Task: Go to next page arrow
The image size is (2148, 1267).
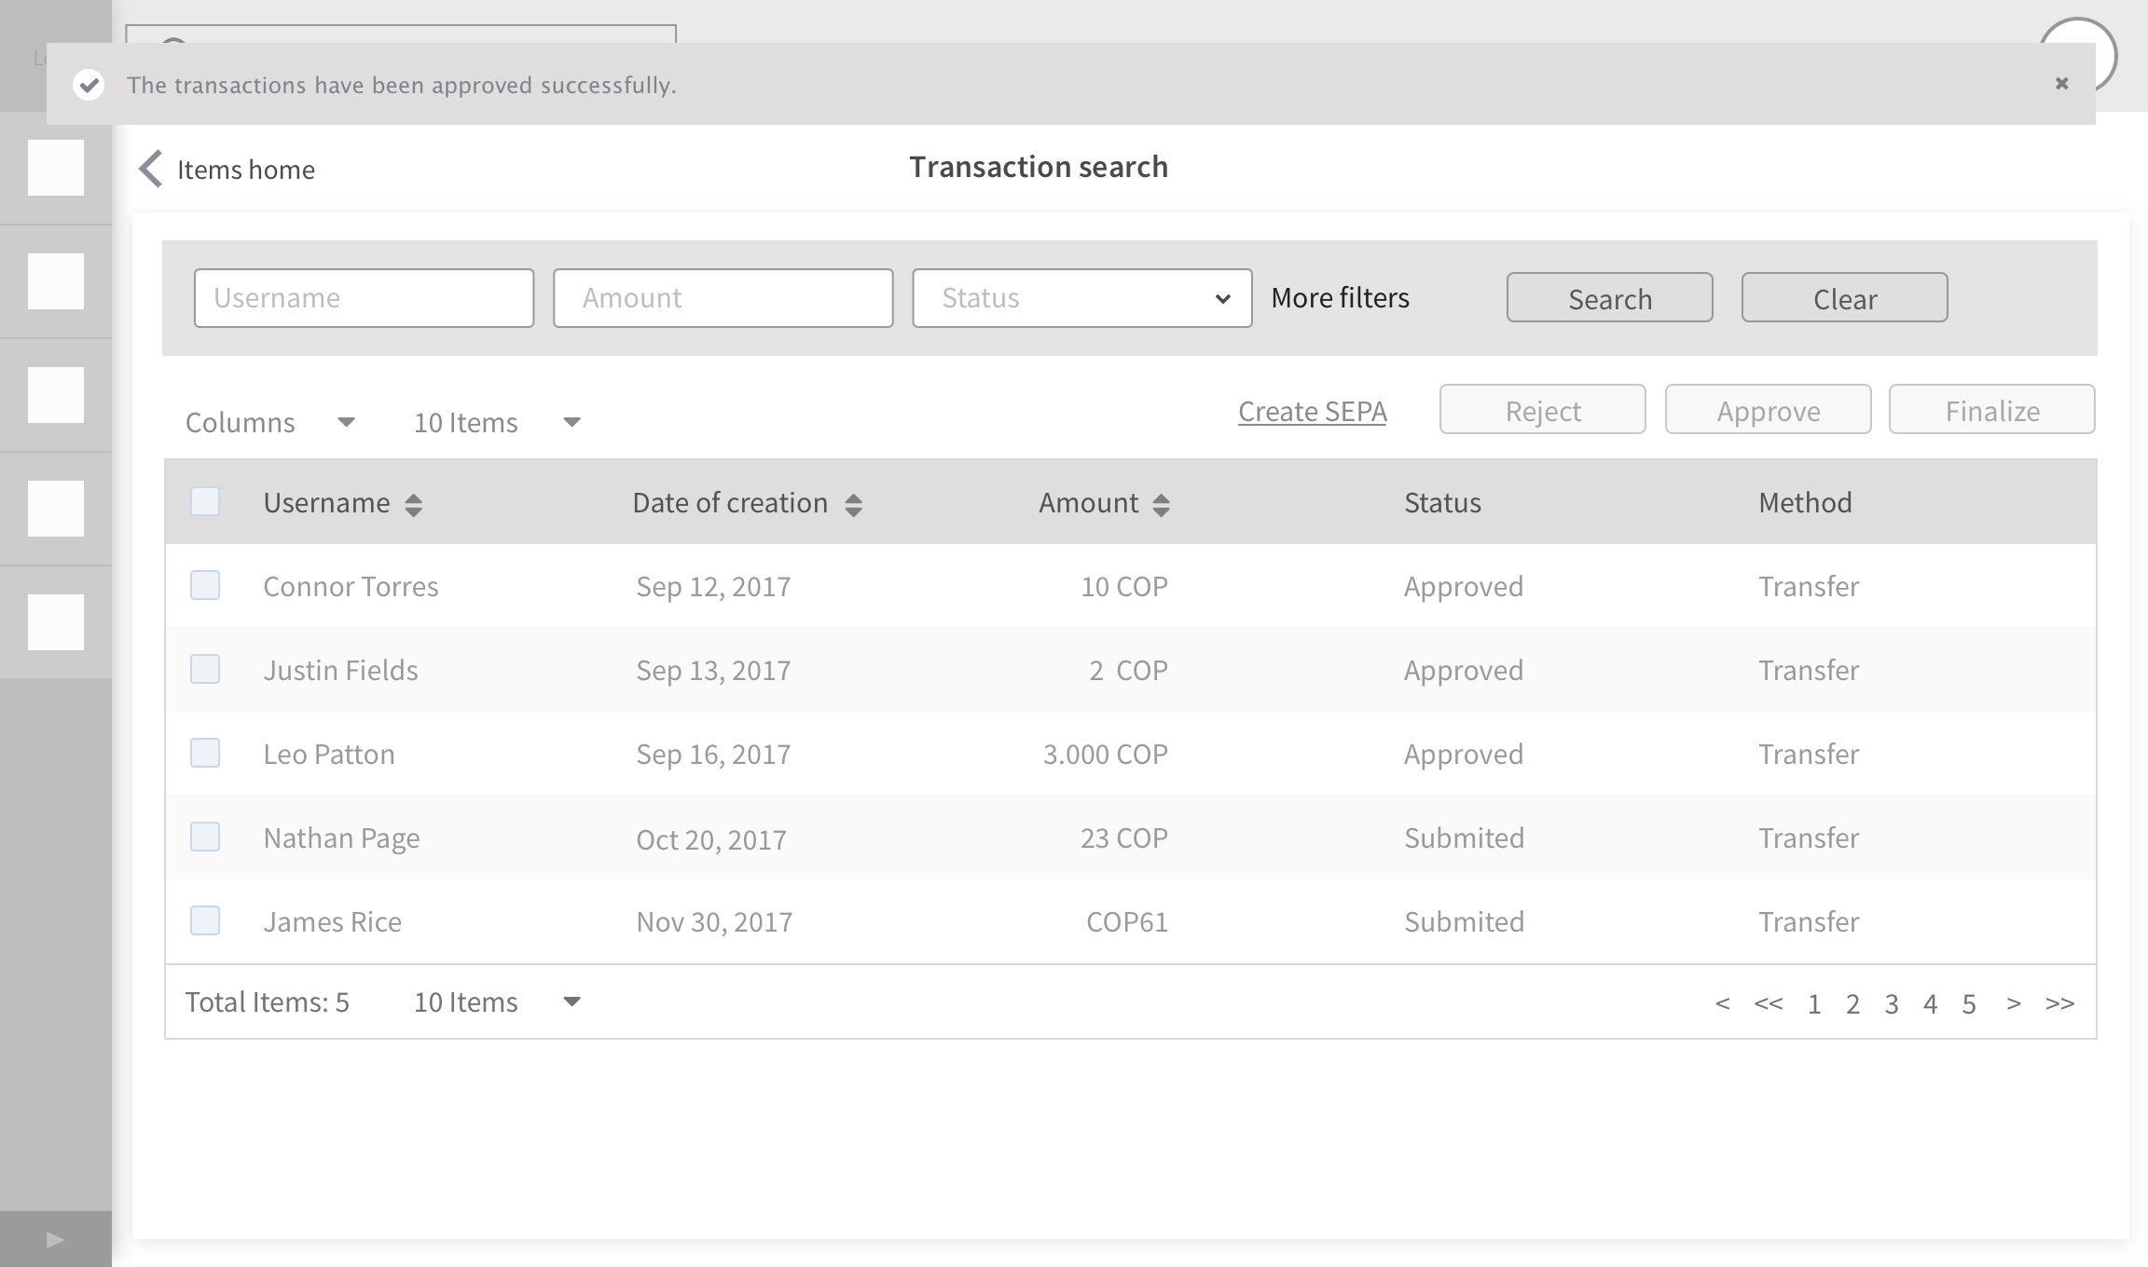Action: click(2014, 1003)
